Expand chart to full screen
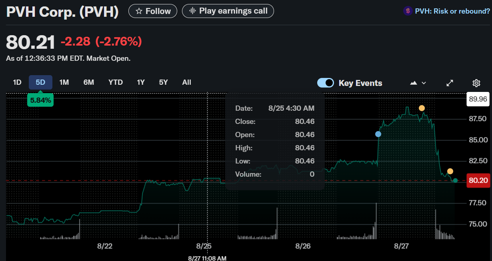492x261 pixels. pyautogui.click(x=450, y=83)
